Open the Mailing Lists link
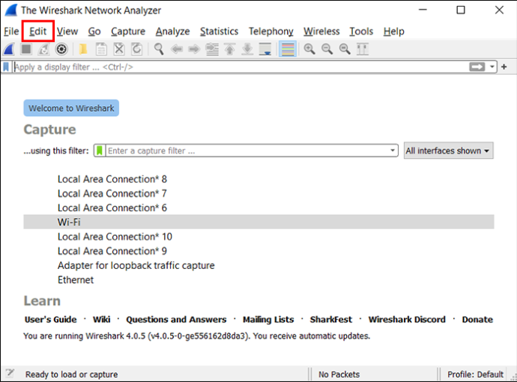The width and height of the screenshot is (517, 382). point(268,319)
